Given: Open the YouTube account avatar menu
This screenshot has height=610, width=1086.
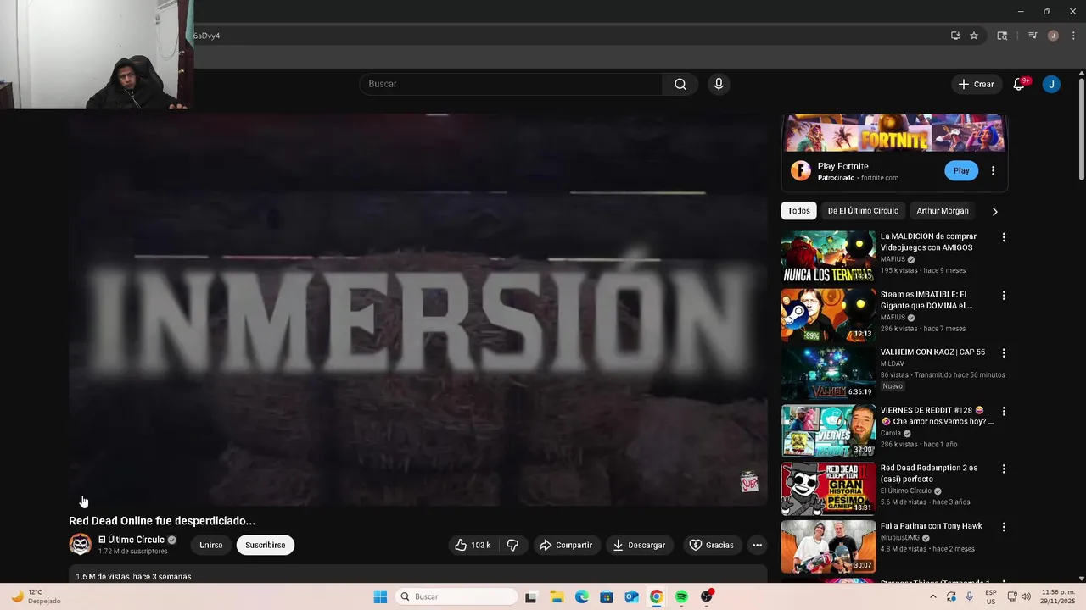Looking at the screenshot, I should [x=1051, y=84].
